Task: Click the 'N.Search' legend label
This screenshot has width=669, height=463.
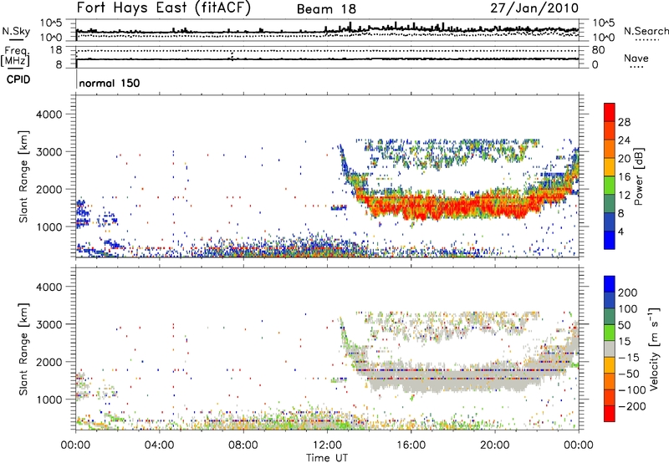Action: click(x=646, y=31)
